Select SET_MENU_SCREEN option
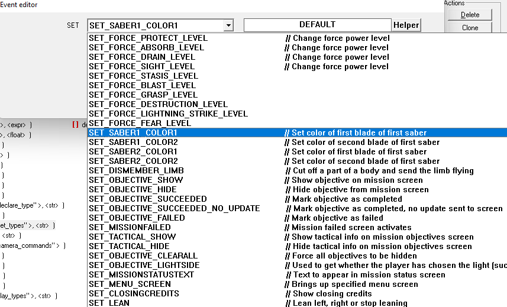The image size is (507, 307). pos(297,284)
